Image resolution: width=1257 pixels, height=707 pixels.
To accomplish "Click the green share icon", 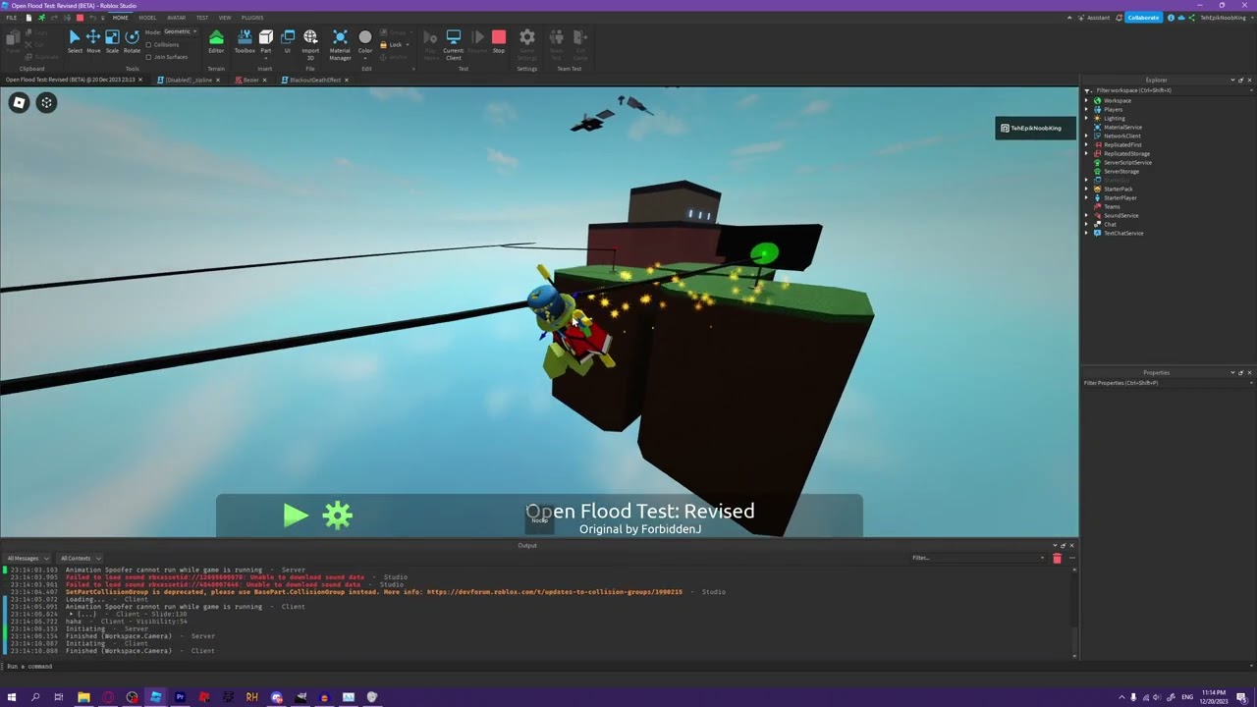I will [x=1191, y=18].
